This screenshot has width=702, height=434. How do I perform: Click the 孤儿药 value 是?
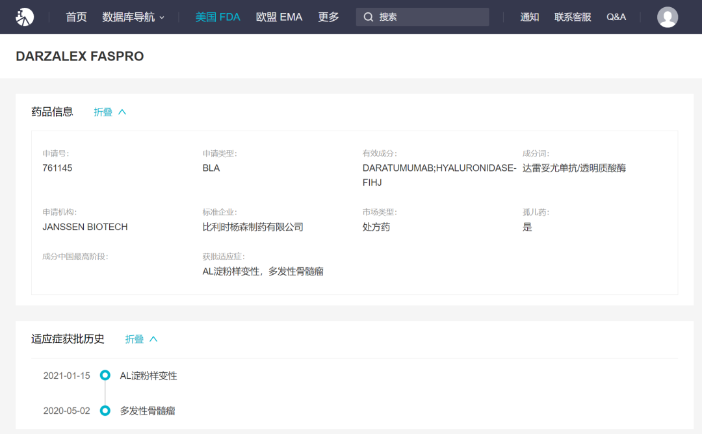tap(527, 227)
